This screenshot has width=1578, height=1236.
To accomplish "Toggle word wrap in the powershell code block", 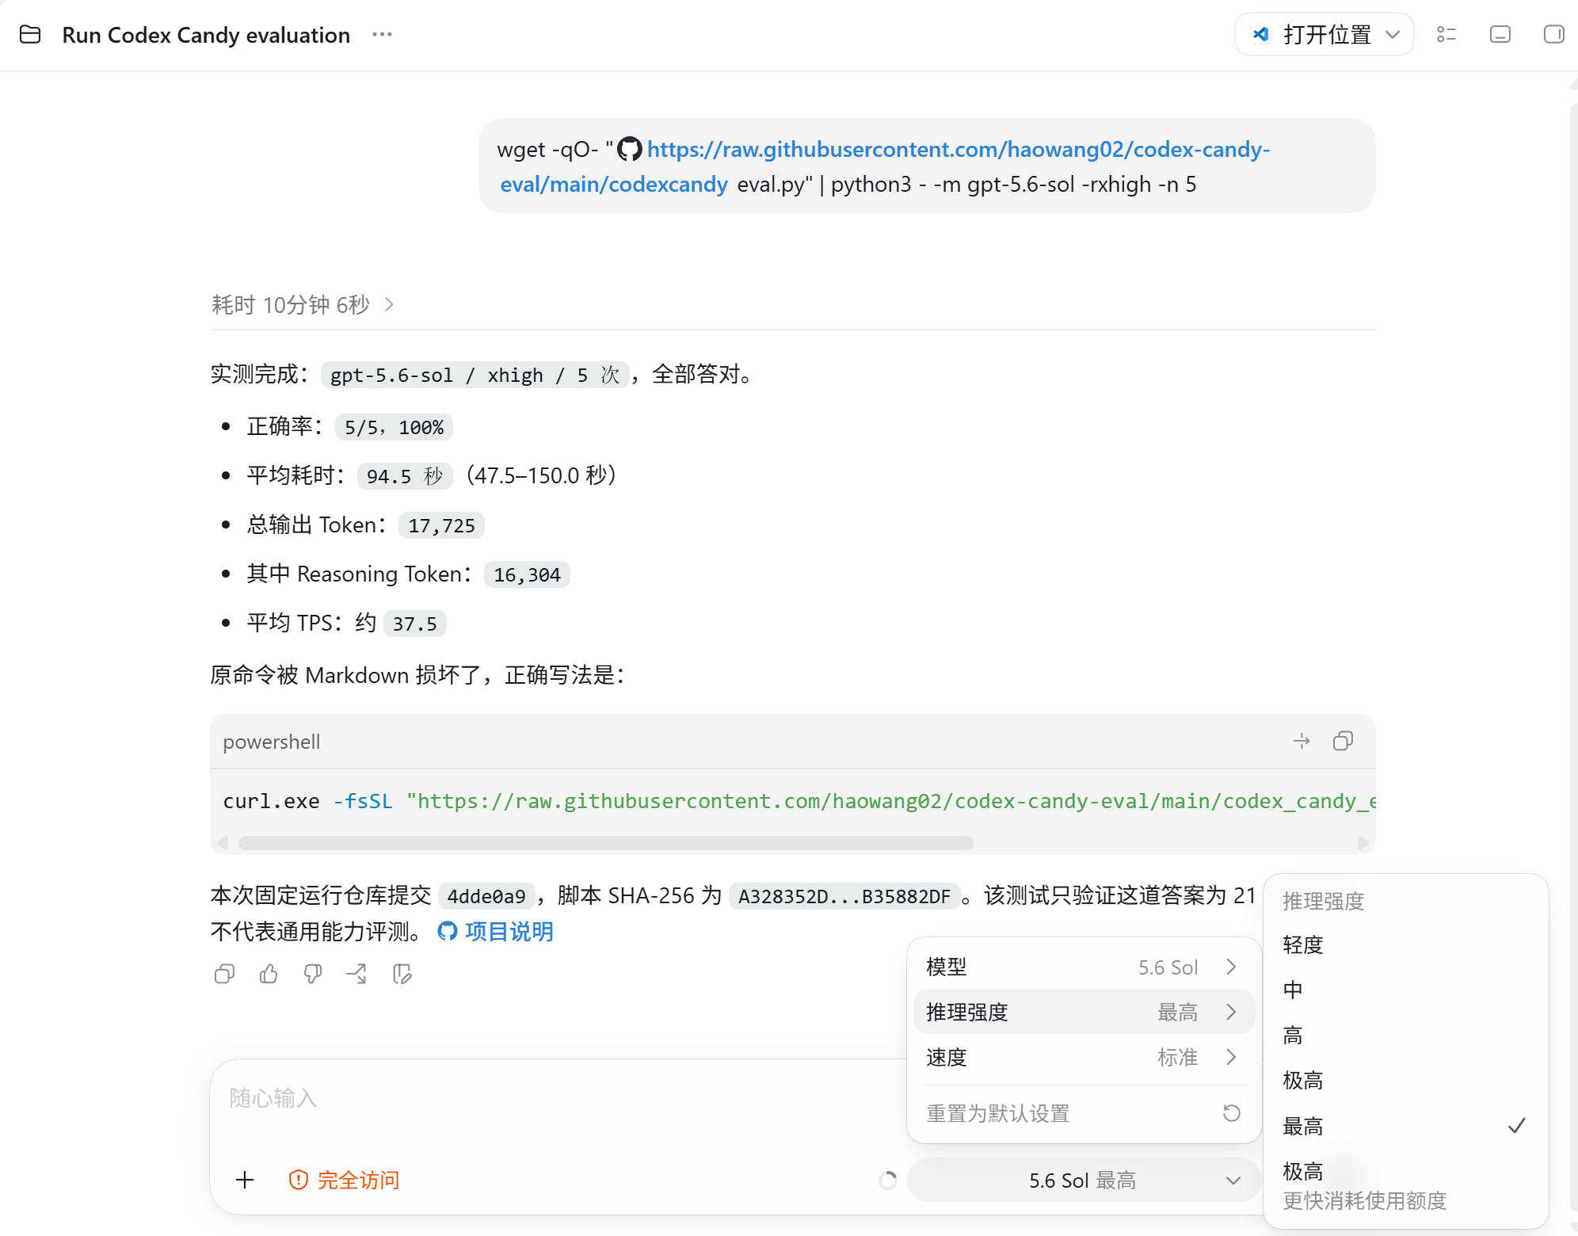I will pos(1302,742).
